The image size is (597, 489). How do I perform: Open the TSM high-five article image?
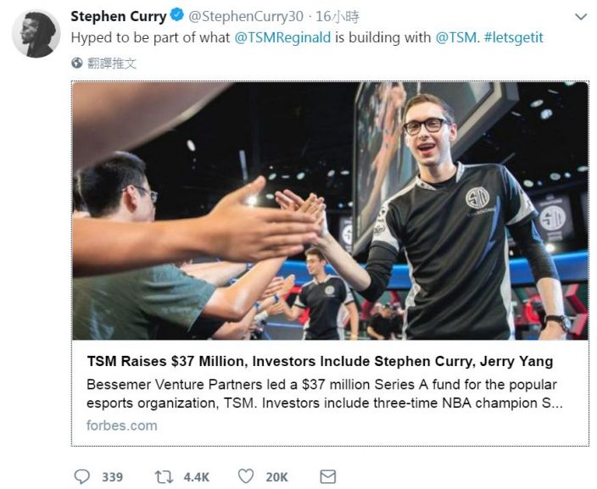[x=330, y=211]
